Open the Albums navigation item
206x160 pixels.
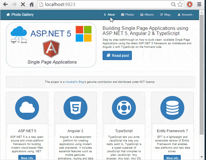[x=147, y=15]
